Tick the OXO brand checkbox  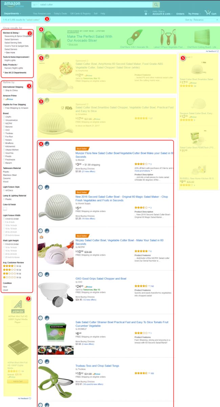(4, 130)
